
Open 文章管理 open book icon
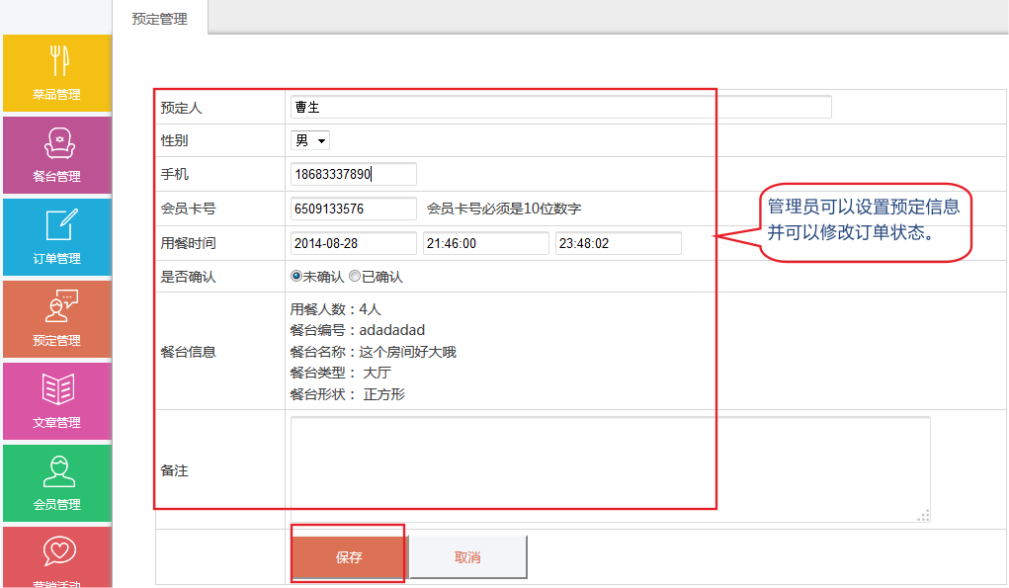coord(57,390)
